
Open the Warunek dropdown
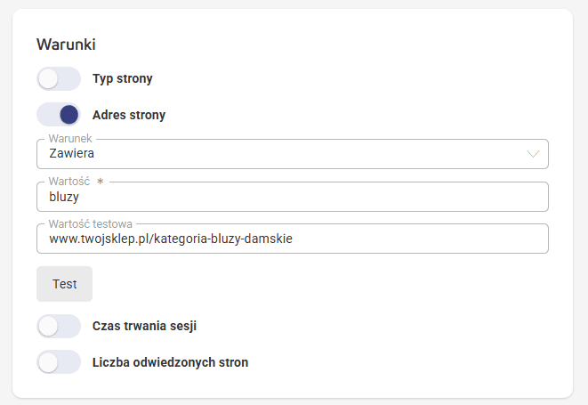(x=293, y=154)
